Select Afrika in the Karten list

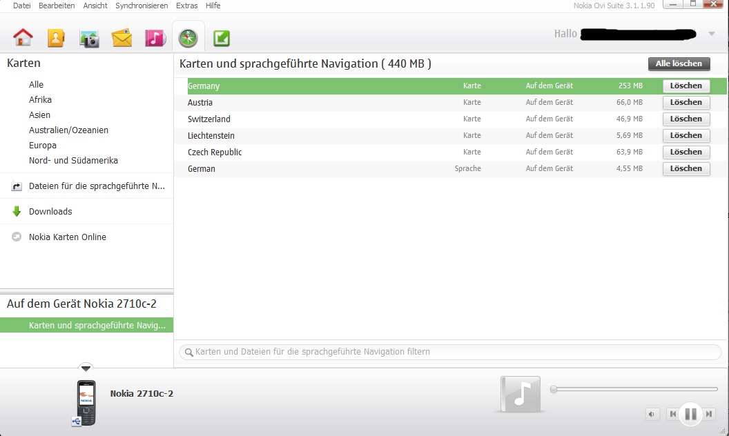(40, 99)
